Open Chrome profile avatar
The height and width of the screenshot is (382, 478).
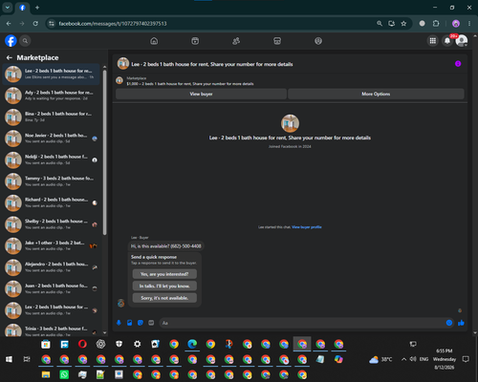tap(456, 23)
